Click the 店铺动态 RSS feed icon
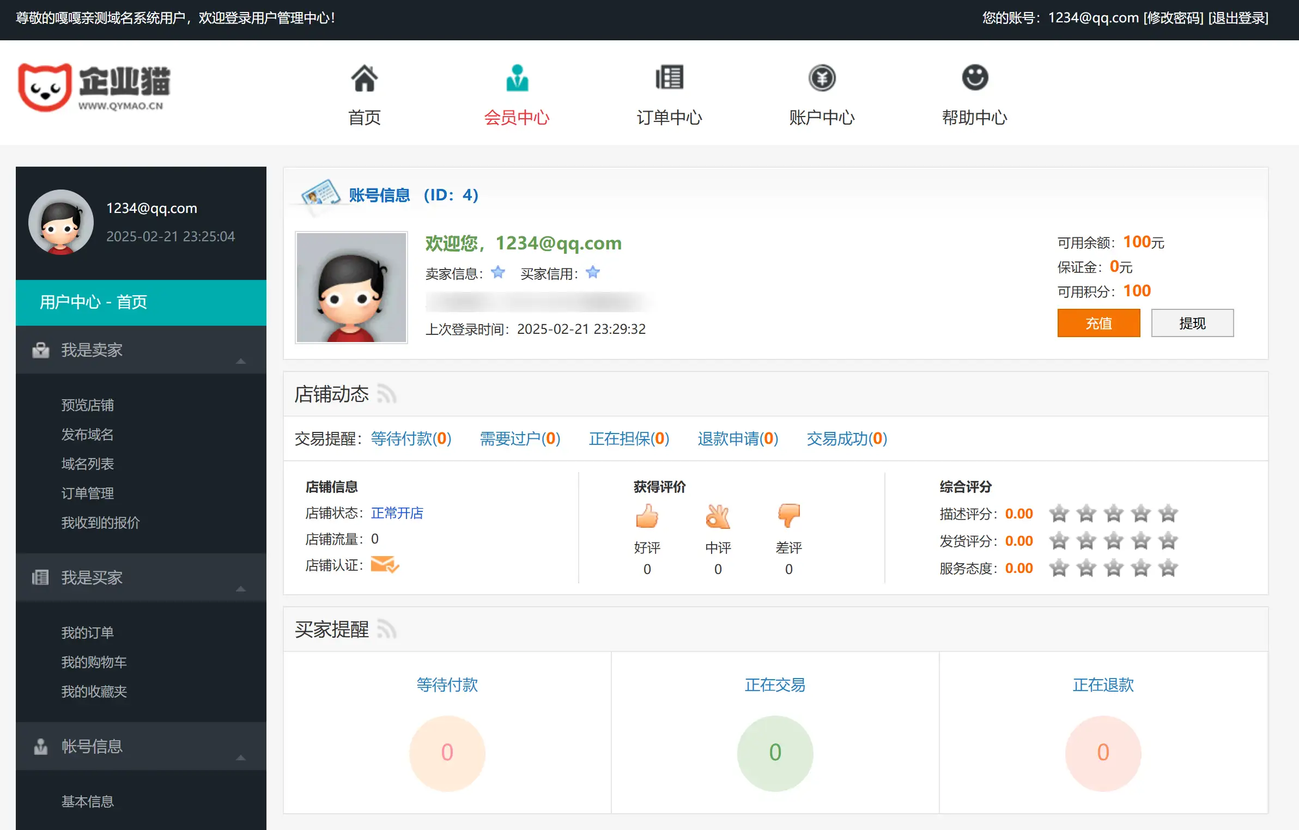1299x830 pixels. [388, 394]
